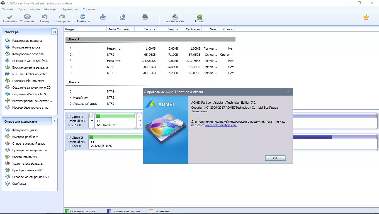The image size is (379, 214).
Task: Click the blue download-arrow toolbar icon
Action: coord(103,17)
